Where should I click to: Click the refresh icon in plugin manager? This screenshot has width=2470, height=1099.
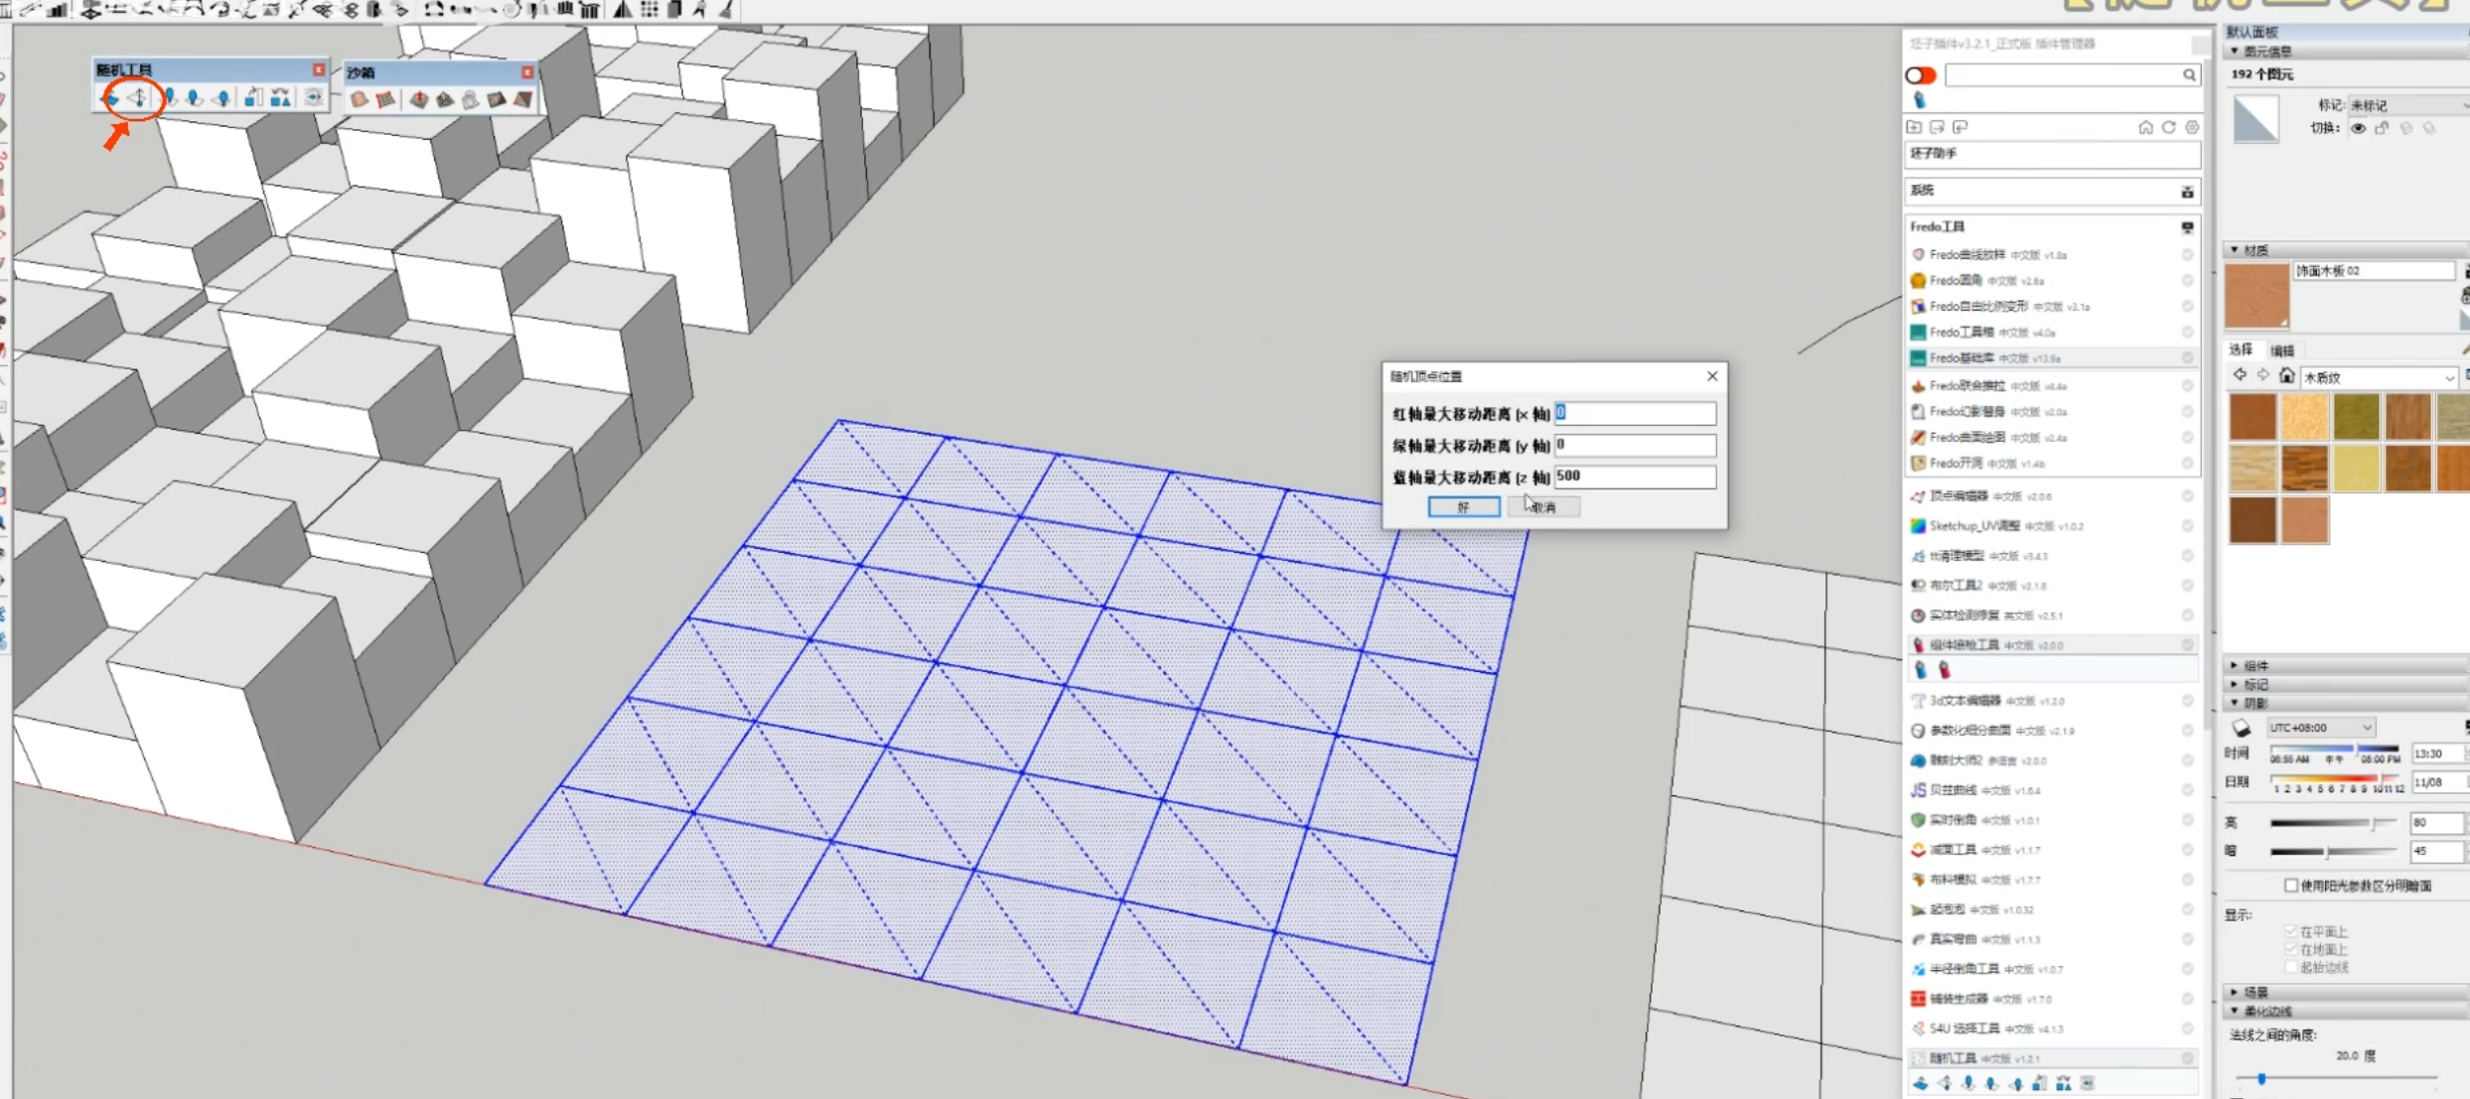2169,127
